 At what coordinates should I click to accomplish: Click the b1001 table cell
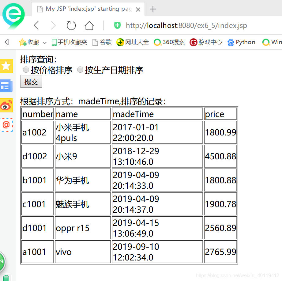tap(38, 180)
